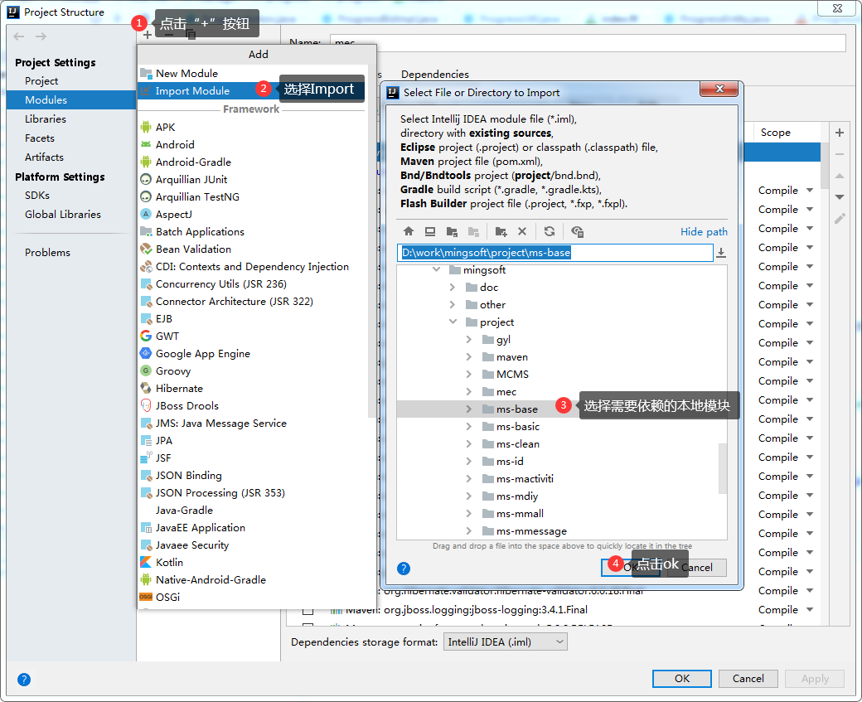The height and width of the screenshot is (702, 862).
Task: Select the ms-mactiviti folder
Action: click(x=525, y=479)
